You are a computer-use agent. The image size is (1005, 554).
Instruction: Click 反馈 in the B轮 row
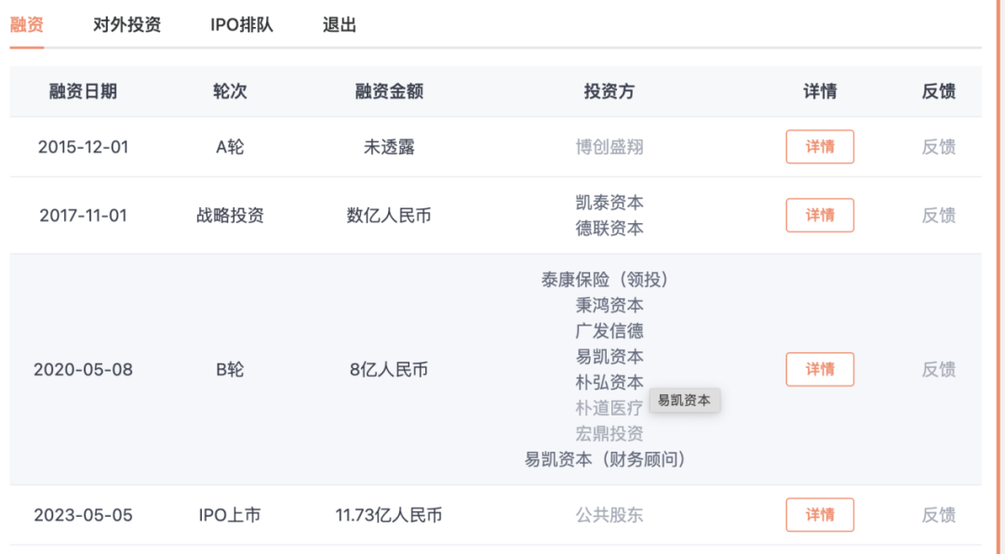938,369
